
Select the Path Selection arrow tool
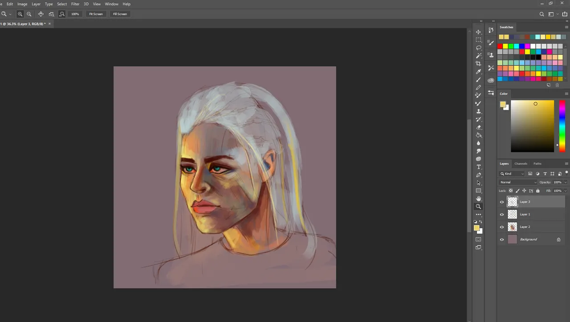[x=479, y=183]
